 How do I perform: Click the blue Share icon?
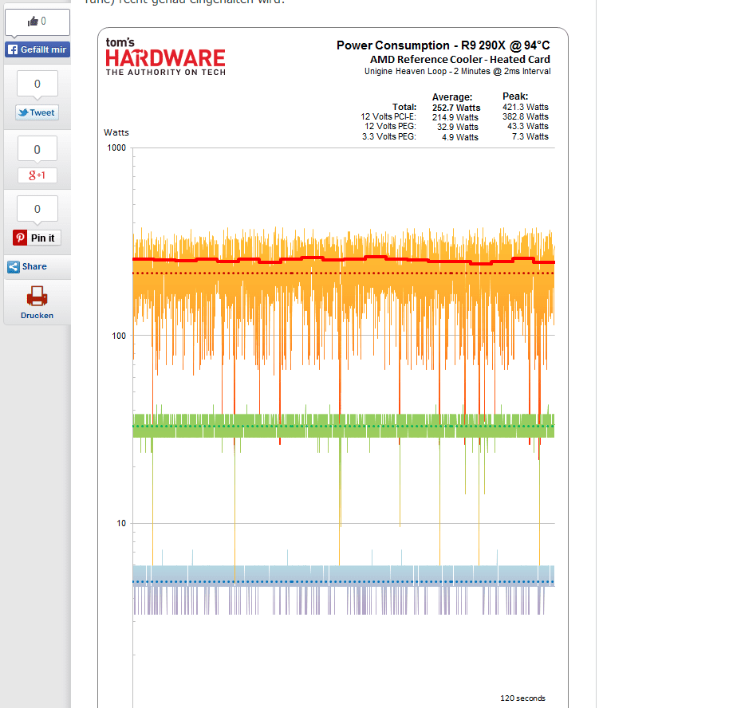click(x=14, y=267)
